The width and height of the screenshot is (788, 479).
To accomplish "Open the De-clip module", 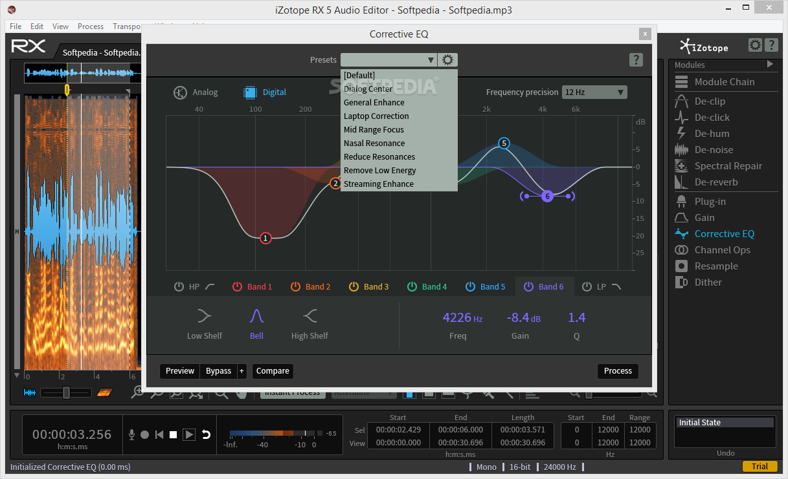I will 700,101.
